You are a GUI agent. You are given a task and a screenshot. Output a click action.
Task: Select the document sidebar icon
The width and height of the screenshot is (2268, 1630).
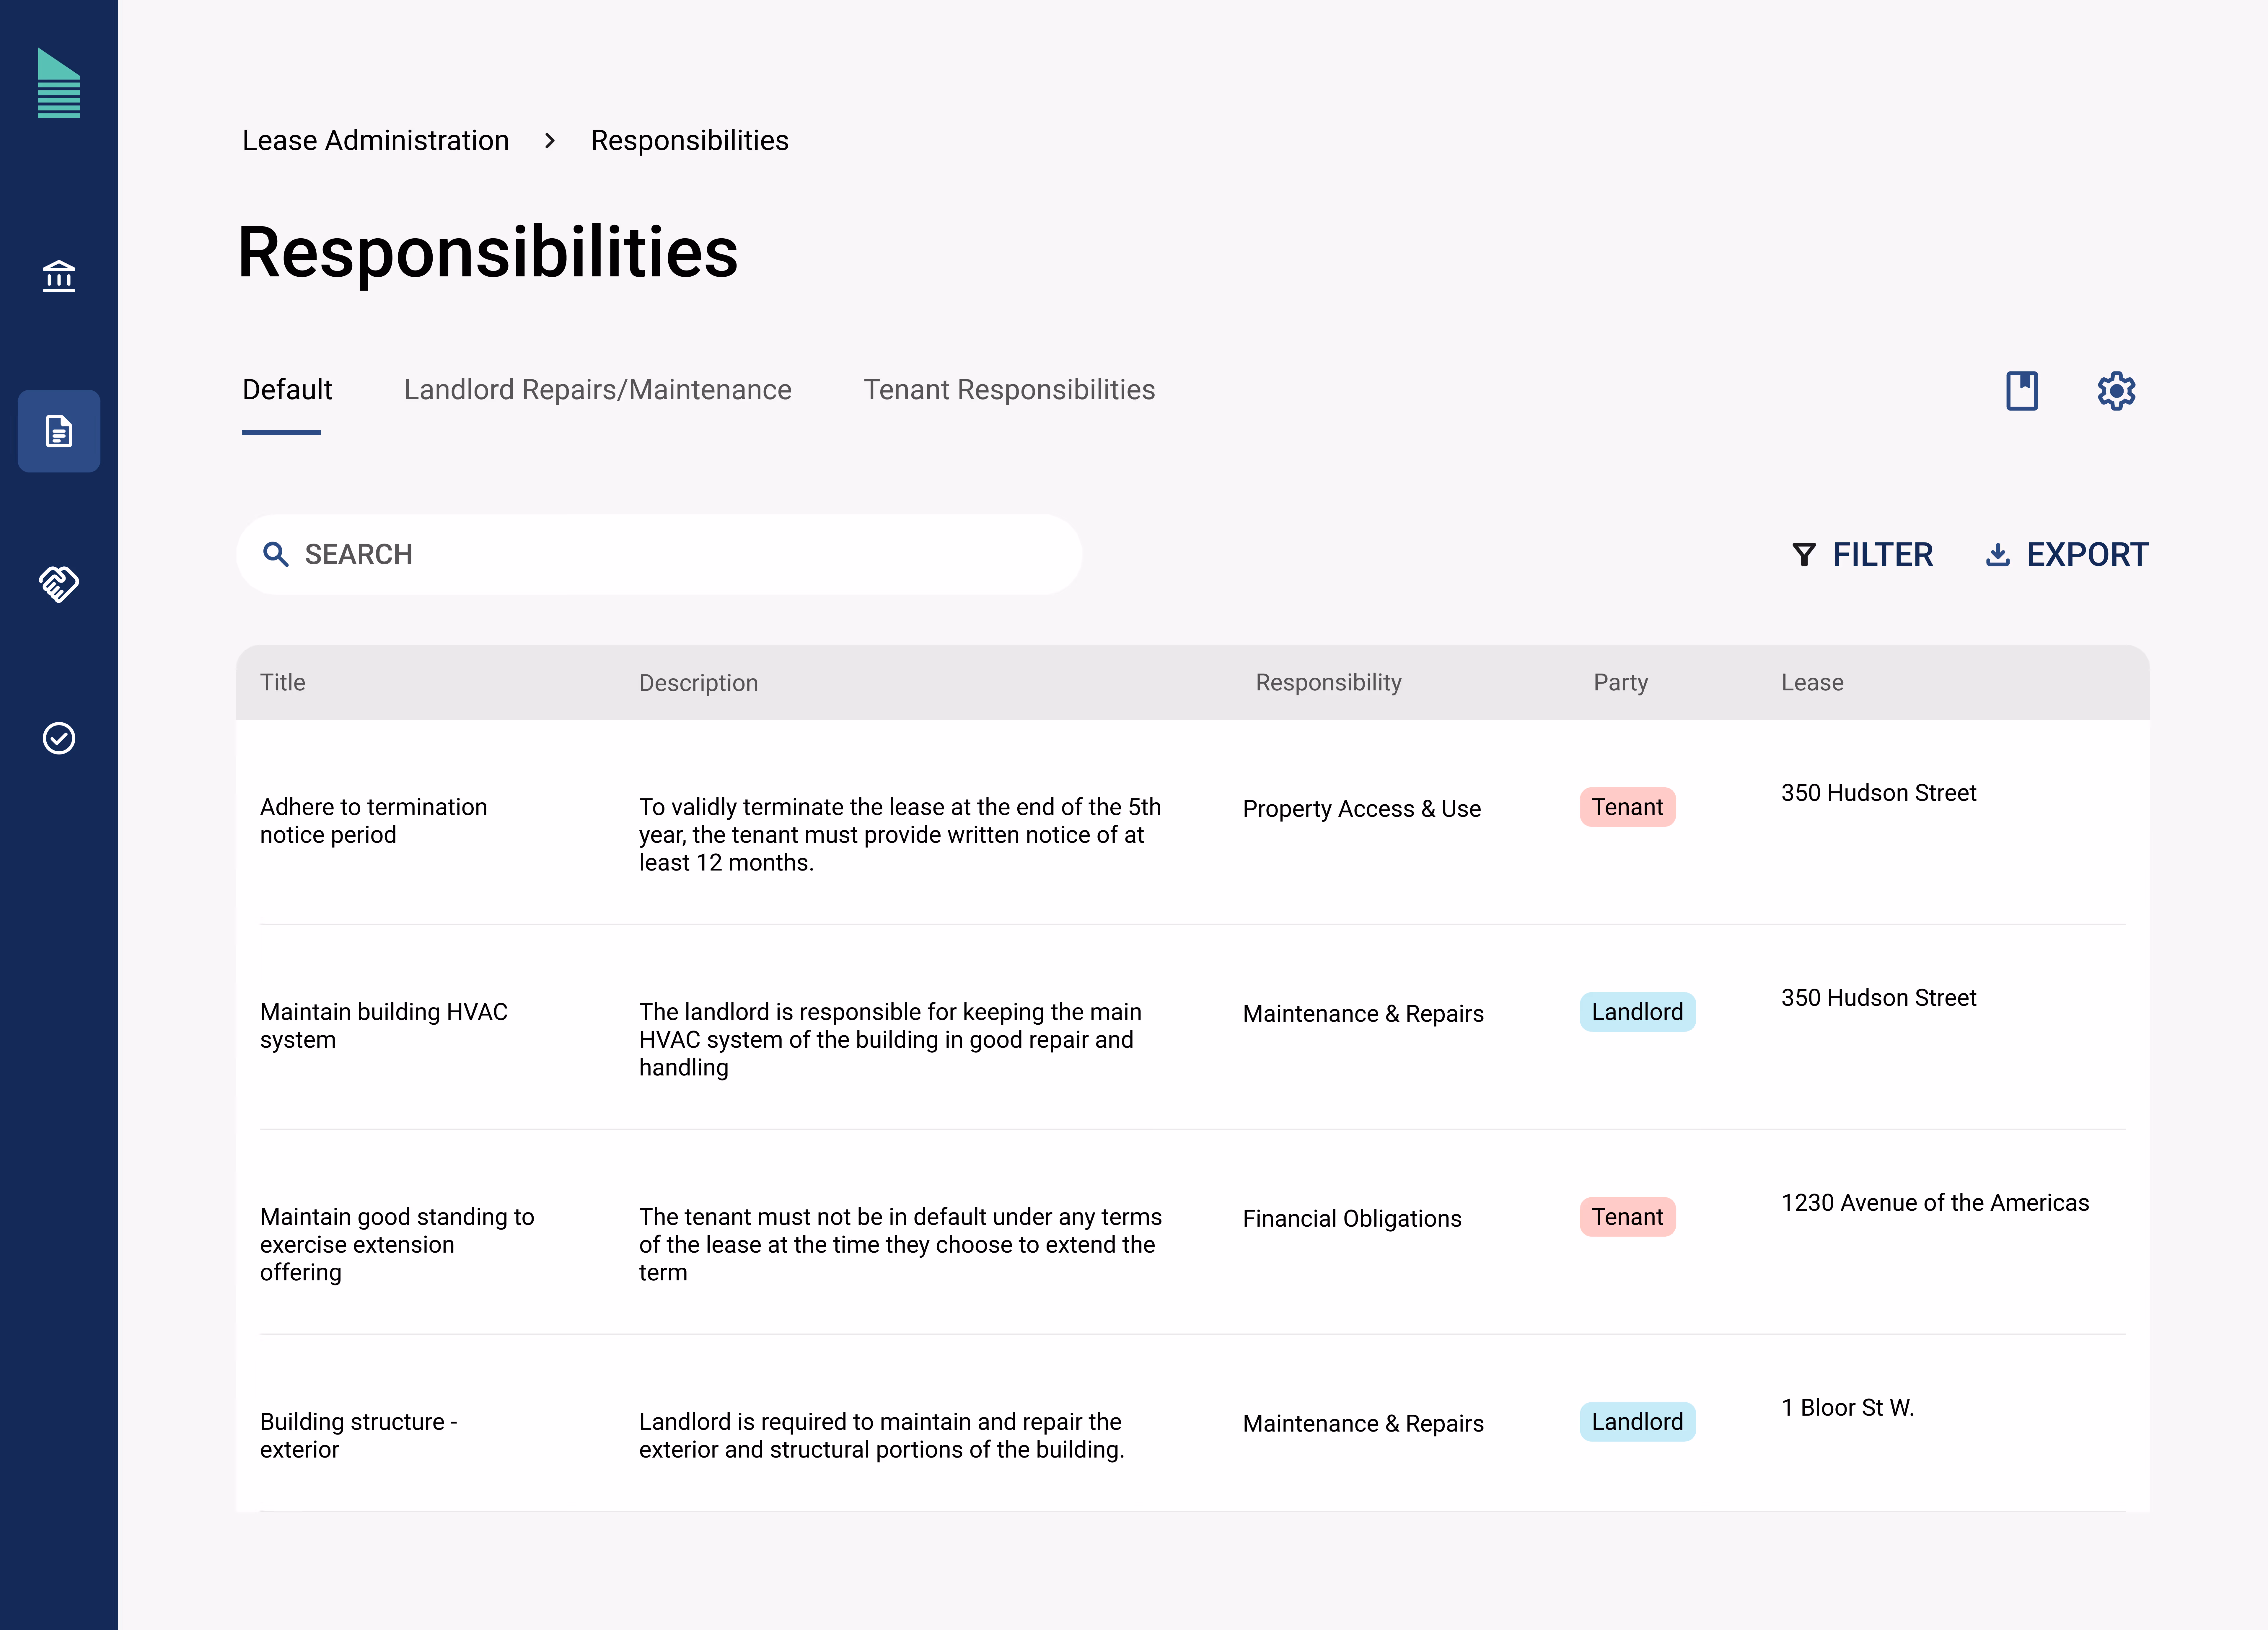click(x=59, y=431)
